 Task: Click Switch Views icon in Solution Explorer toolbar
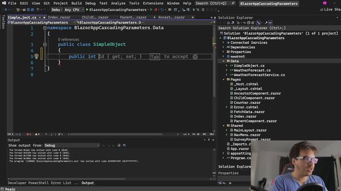coord(233,23)
